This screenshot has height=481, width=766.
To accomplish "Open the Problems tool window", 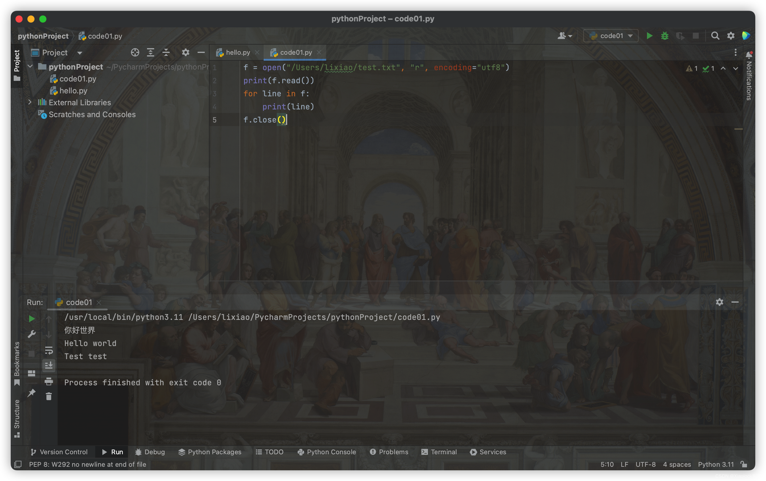I will 389,452.
